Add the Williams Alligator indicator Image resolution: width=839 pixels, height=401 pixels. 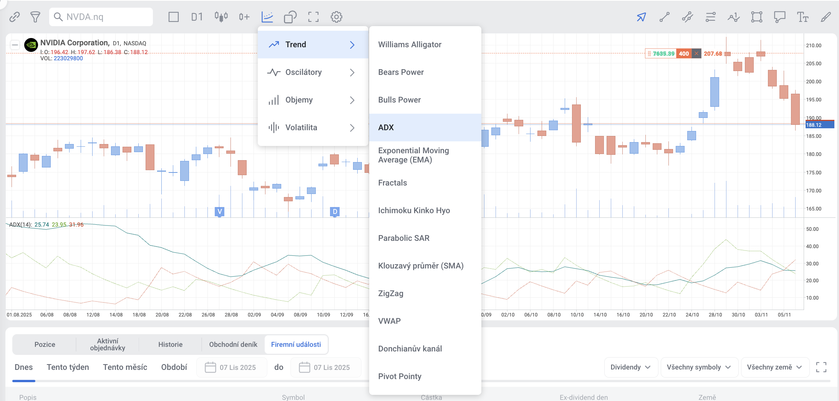[425, 45]
